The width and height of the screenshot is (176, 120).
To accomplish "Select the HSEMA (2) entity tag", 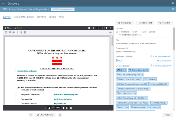I will (150, 79).
